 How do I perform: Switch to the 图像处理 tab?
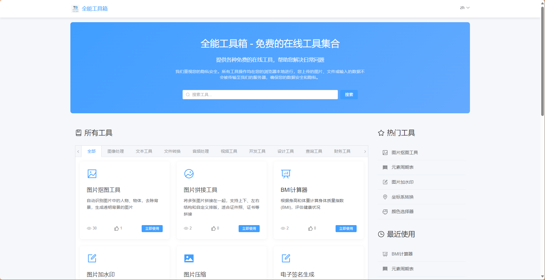[x=116, y=151]
